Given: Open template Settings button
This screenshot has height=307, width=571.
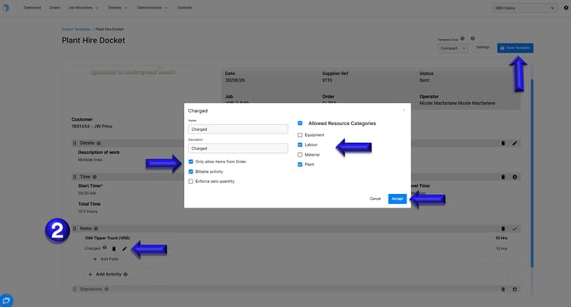Looking at the screenshot, I should [x=482, y=48].
